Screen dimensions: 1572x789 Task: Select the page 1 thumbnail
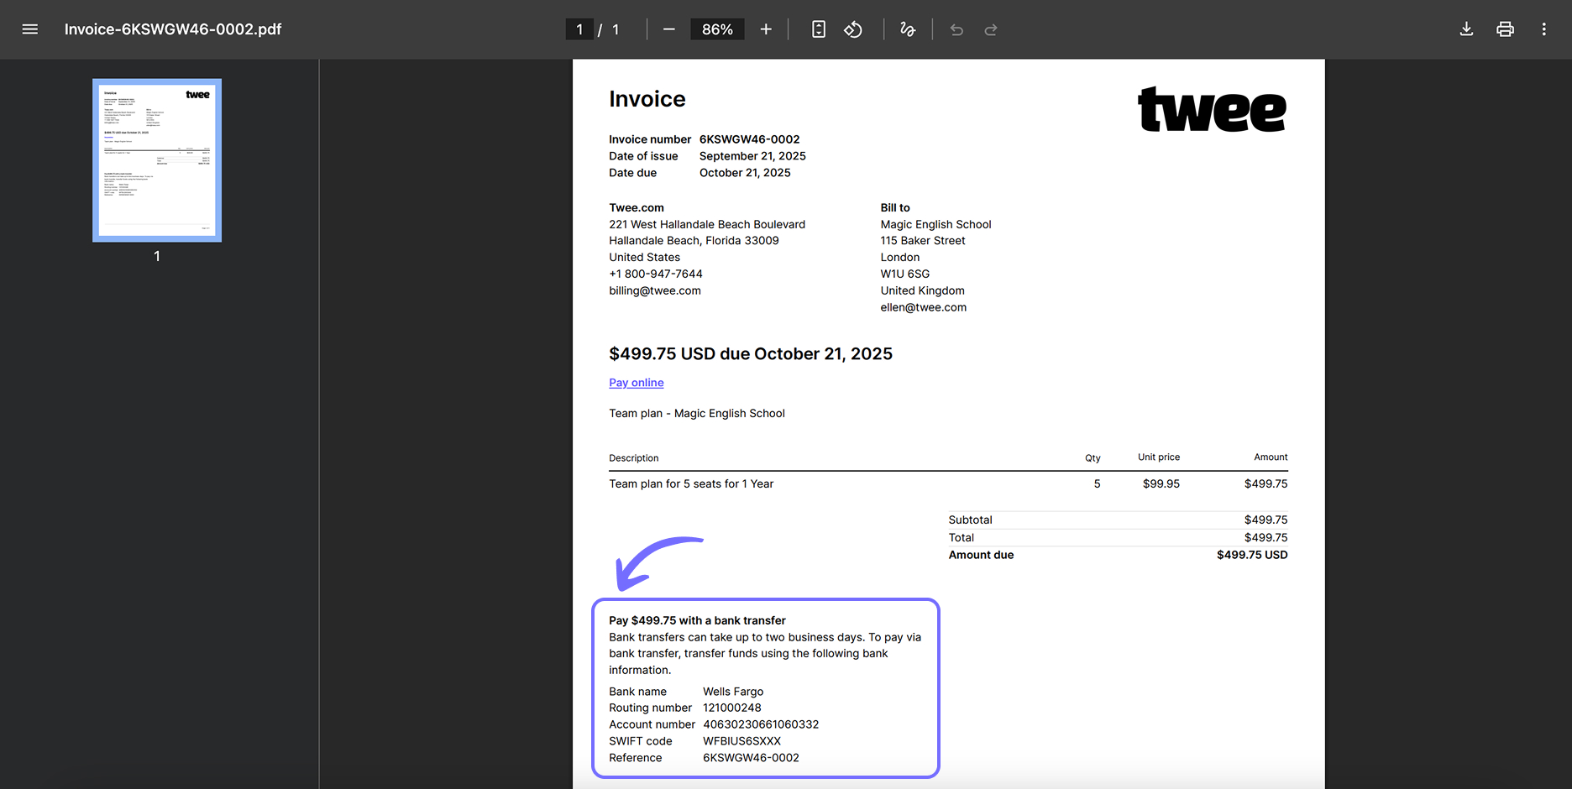(157, 160)
